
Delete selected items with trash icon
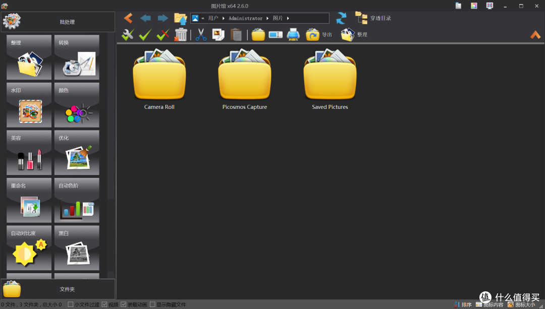(181, 34)
